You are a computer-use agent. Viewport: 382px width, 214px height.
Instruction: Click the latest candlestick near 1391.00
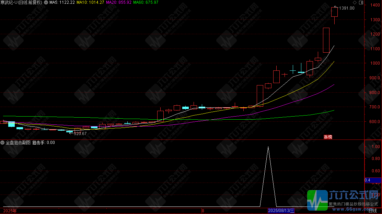335,12
